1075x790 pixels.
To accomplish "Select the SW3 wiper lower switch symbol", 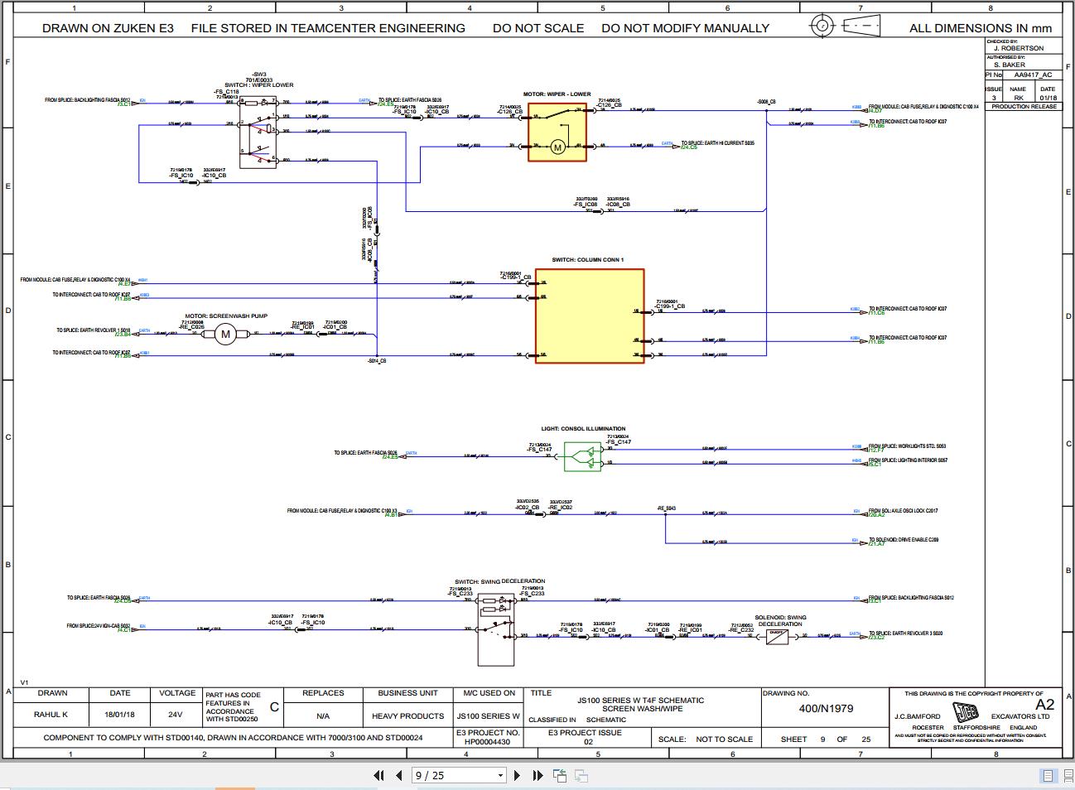I will [x=258, y=133].
